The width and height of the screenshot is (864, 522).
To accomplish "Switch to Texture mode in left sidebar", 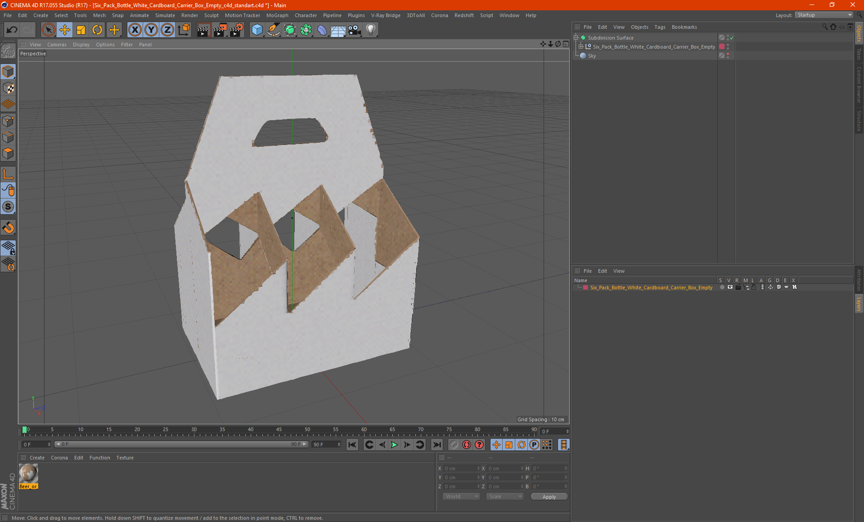I will tap(8, 88).
